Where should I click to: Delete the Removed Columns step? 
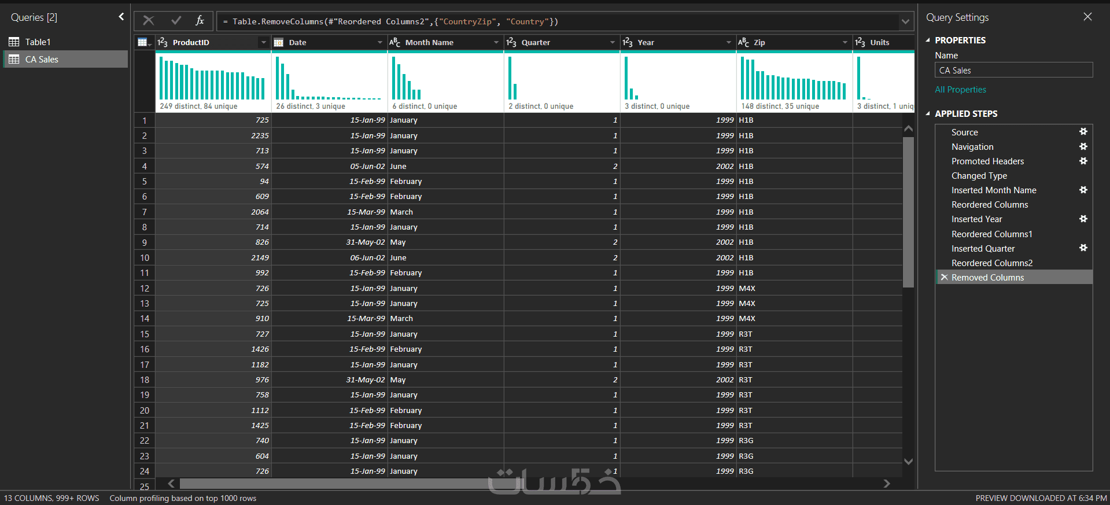pyautogui.click(x=944, y=278)
